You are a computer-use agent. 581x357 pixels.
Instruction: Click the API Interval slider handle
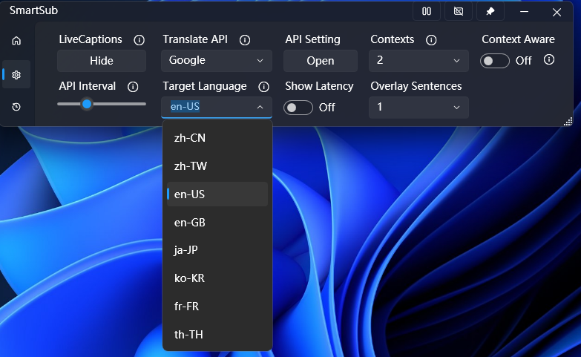tap(87, 104)
